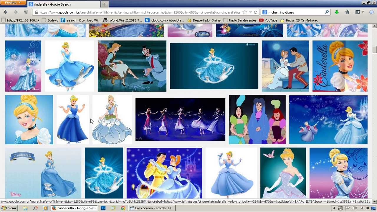Open the Cinderella banner with Disney logo thumbnail
Viewport: 377px width, 212px height.
coord(43,173)
